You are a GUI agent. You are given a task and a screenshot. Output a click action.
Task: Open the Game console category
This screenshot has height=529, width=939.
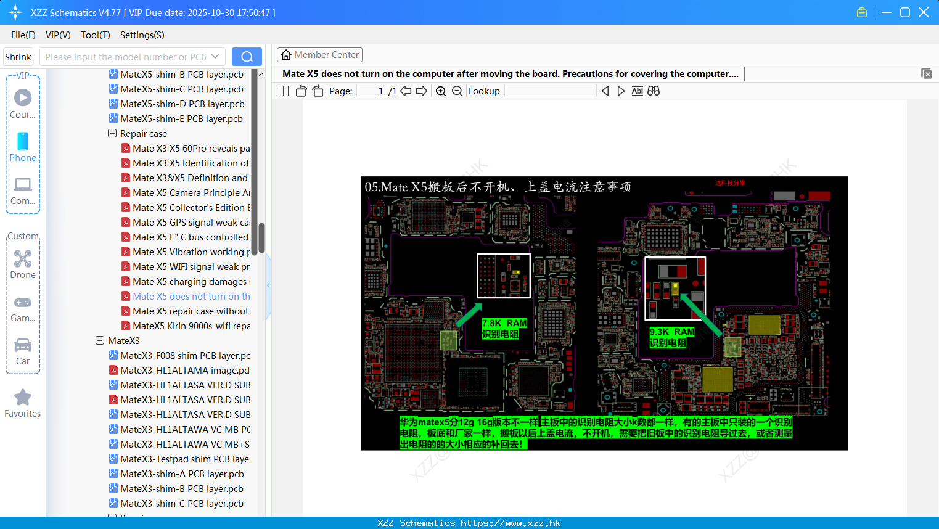click(23, 309)
